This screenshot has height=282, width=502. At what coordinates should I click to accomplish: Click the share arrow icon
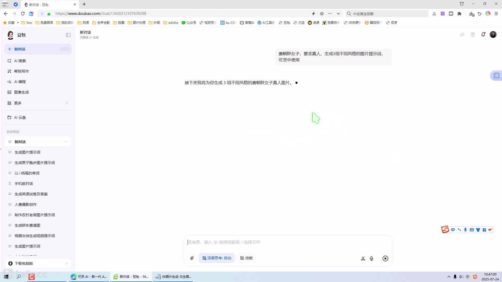click(x=462, y=34)
